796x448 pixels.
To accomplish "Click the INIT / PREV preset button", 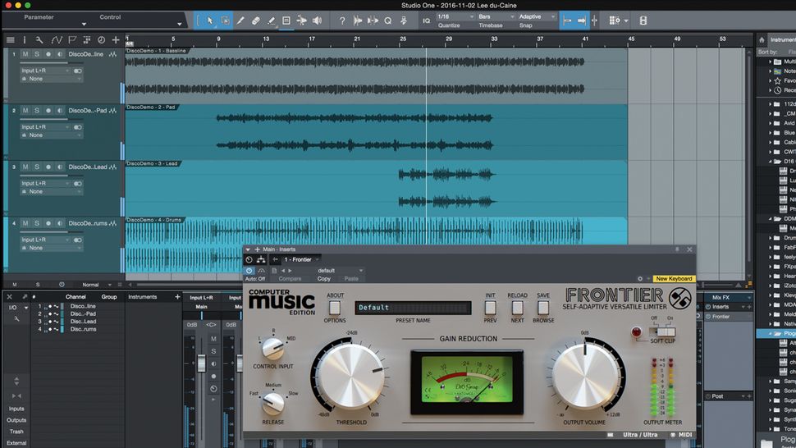I will point(491,308).
